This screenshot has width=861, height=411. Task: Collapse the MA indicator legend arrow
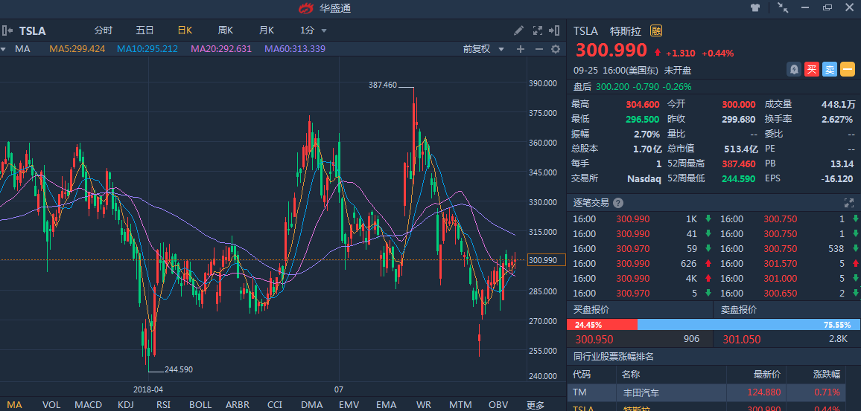click(x=4, y=49)
